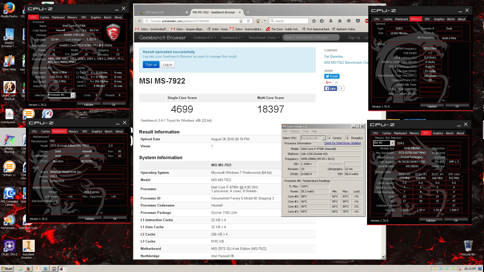
Task: Open Inbox - brentonbluff bookmark
Action: click(152, 29)
